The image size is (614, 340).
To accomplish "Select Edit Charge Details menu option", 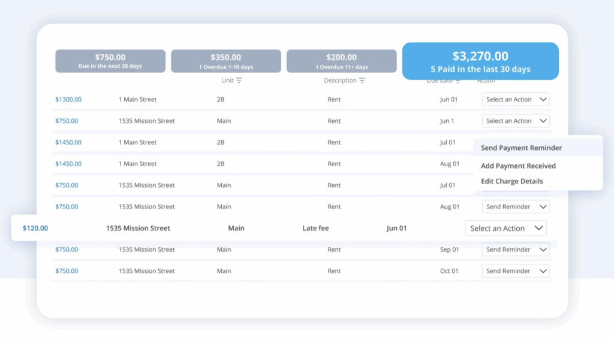I will pyautogui.click(x=511, y=181).
